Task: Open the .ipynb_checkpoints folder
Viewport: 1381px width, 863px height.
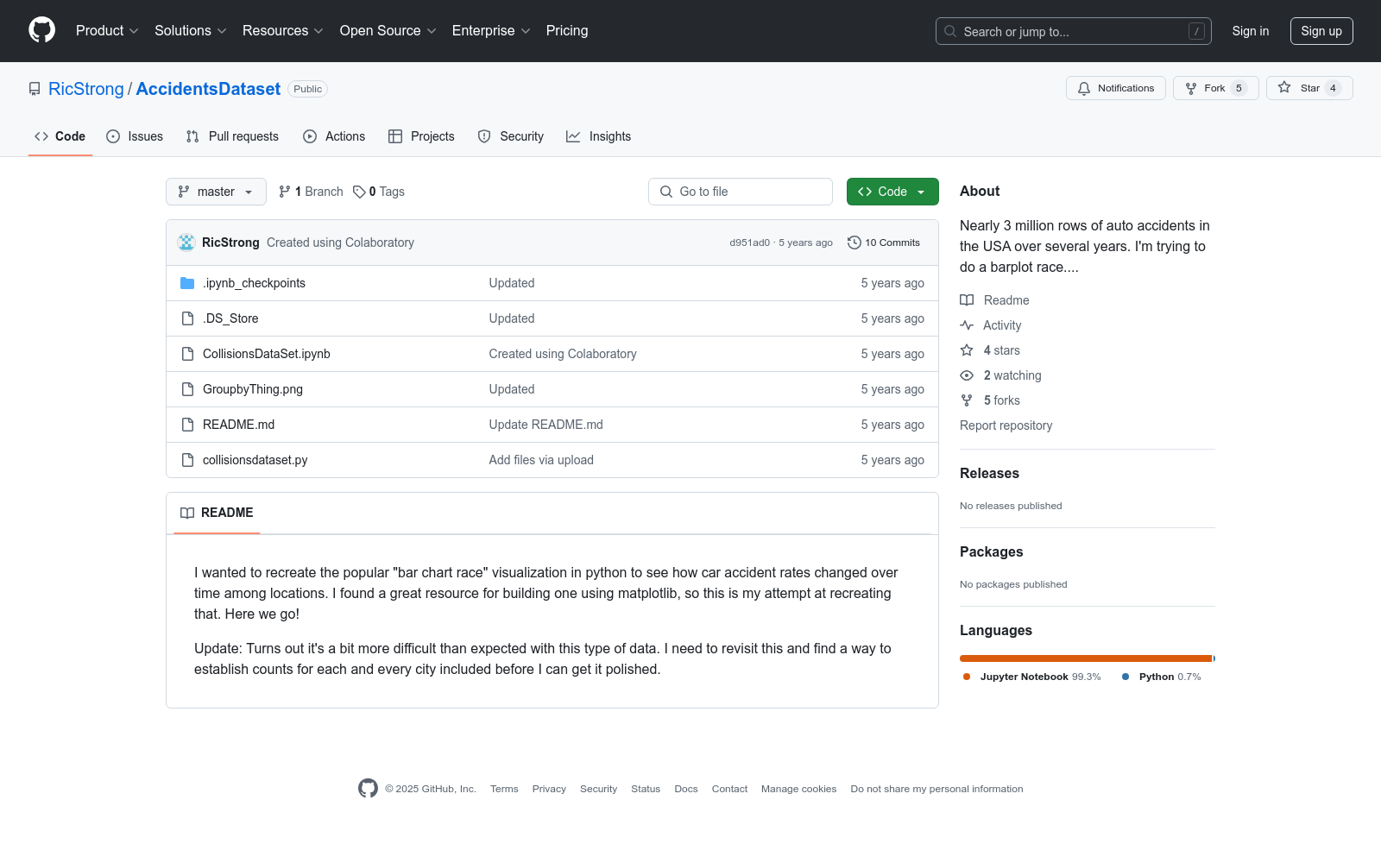Action: [254, 283]
